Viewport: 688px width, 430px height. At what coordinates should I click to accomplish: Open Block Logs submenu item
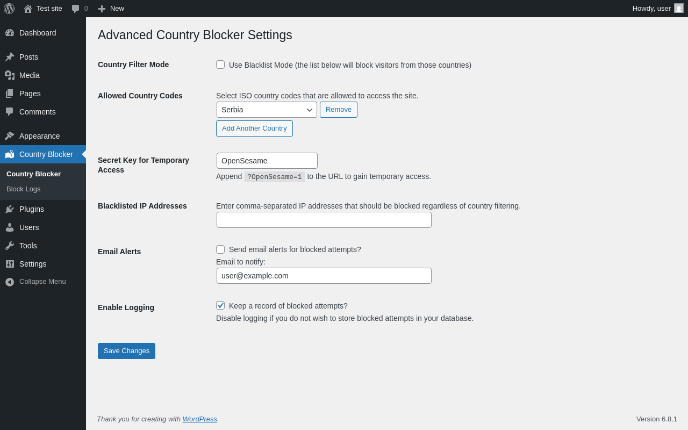coord(24,189)
